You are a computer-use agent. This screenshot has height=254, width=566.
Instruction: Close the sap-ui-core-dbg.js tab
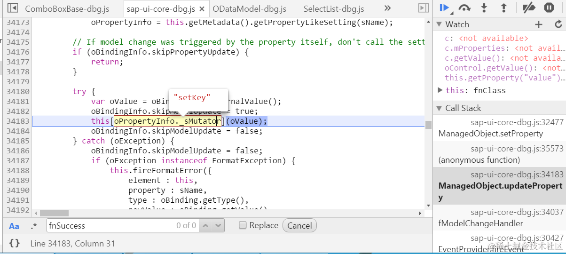point(202,9)
